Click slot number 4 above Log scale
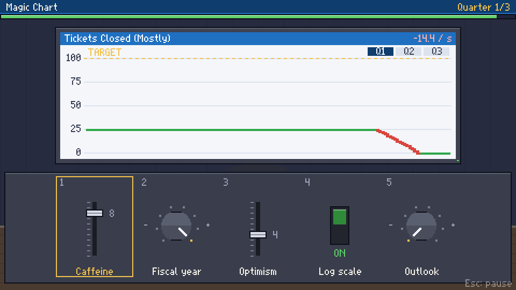This screenshot has width=516, height=290. [x=307, y=182]
